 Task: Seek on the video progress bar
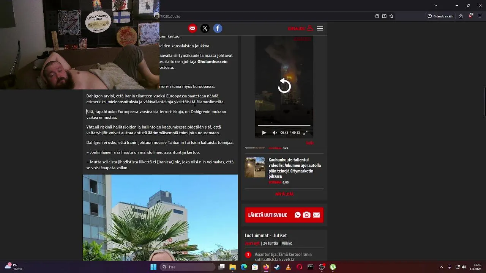point(284,125)
